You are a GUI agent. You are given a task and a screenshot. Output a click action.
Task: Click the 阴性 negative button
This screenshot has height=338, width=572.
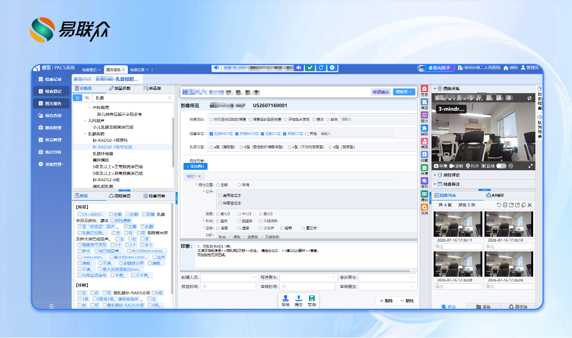pos(407,301)
